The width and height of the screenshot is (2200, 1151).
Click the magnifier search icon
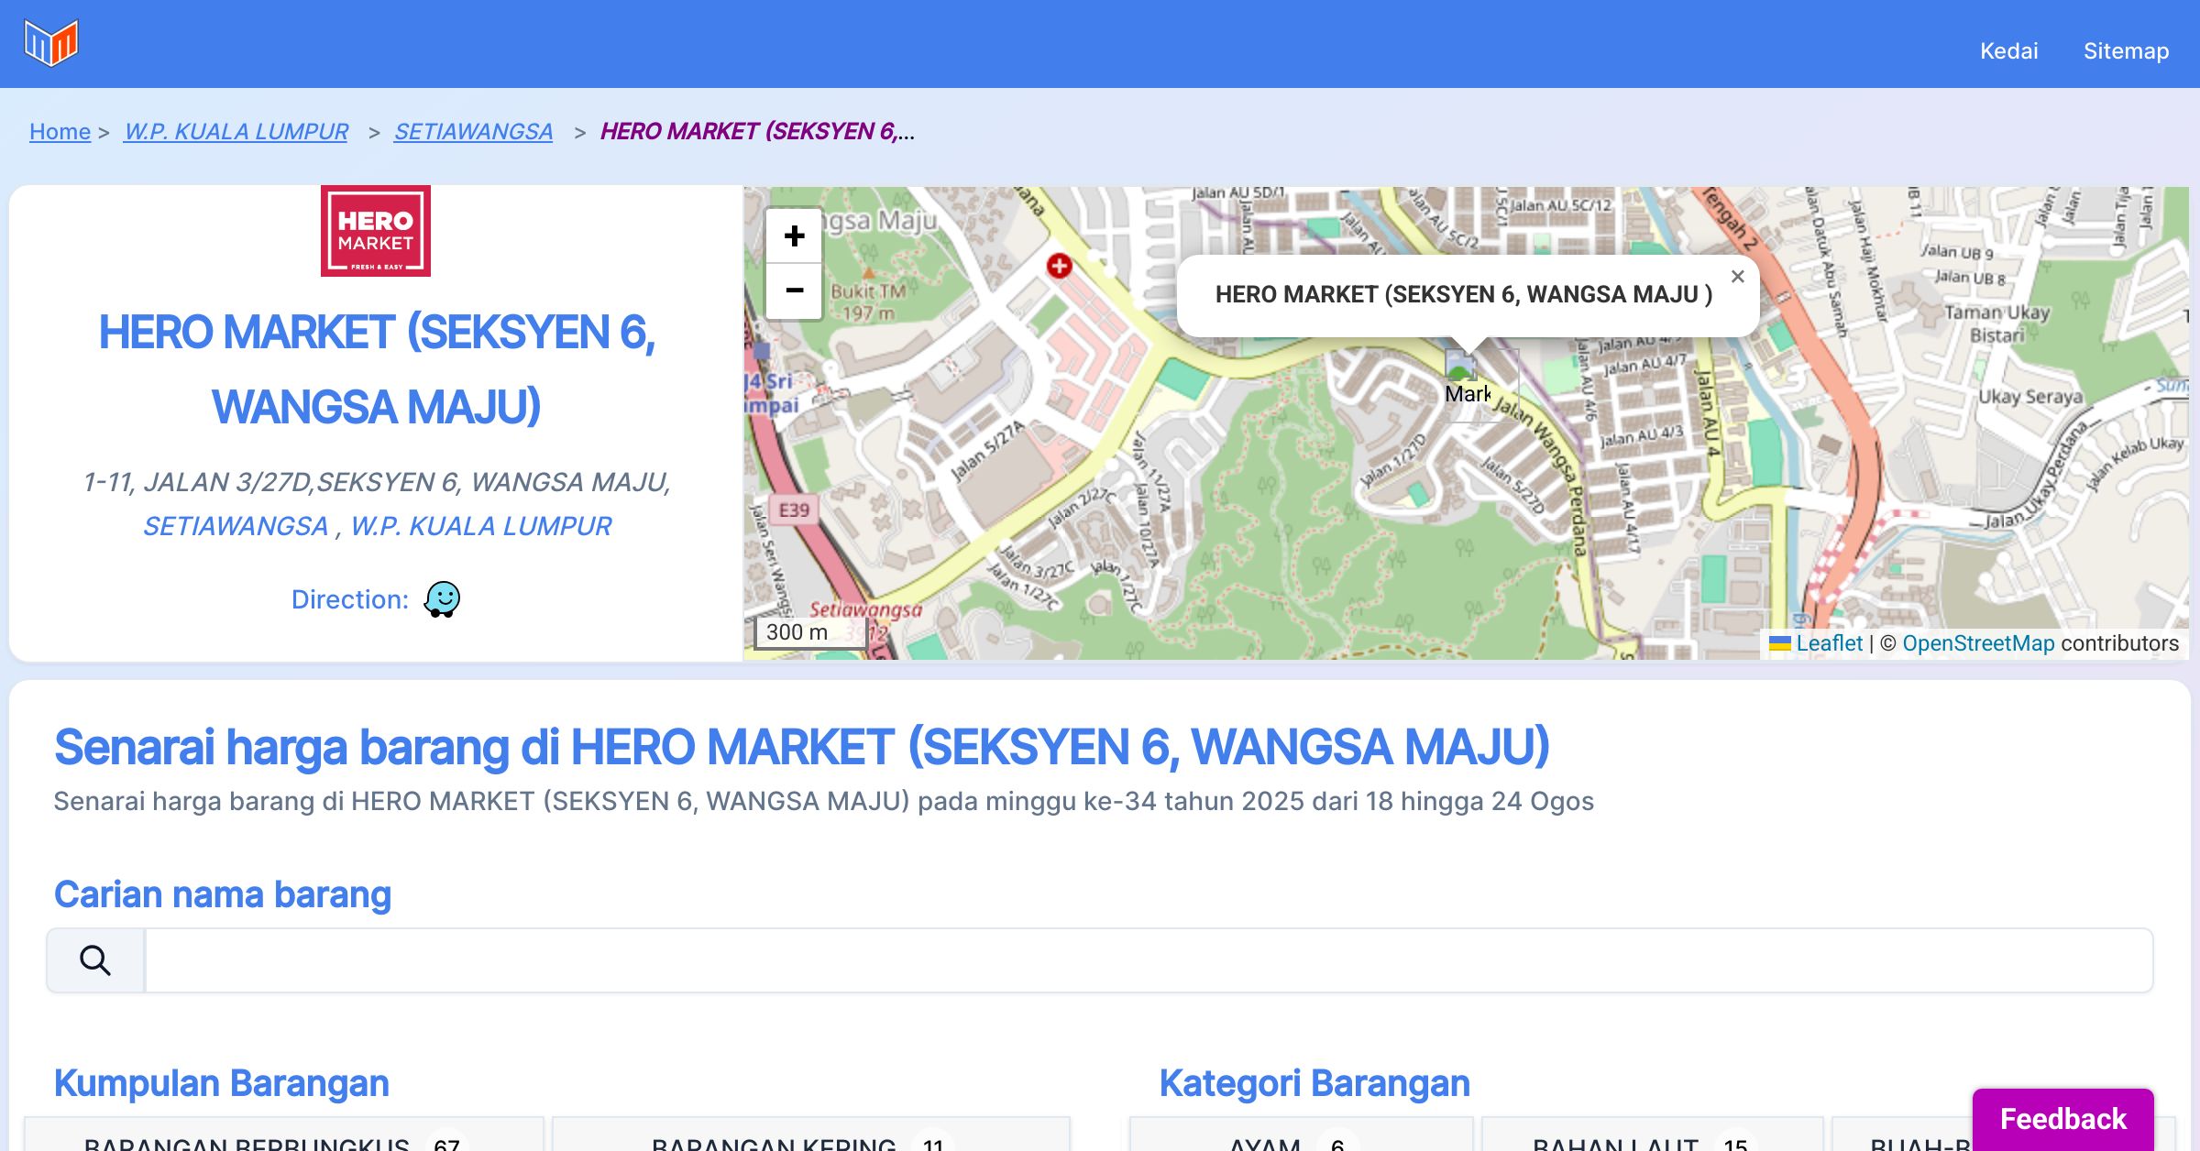[x=95, y=960]
